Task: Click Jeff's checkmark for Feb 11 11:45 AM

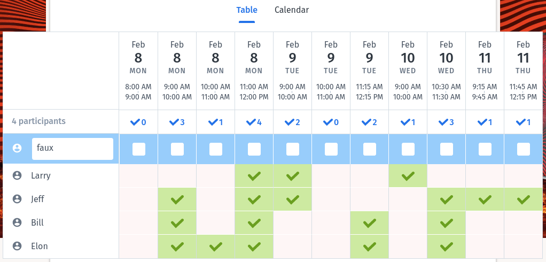Action: tap(523, 199)
